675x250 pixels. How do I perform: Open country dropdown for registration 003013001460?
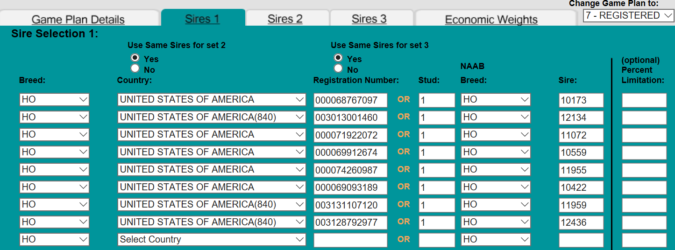click(211, 117)
